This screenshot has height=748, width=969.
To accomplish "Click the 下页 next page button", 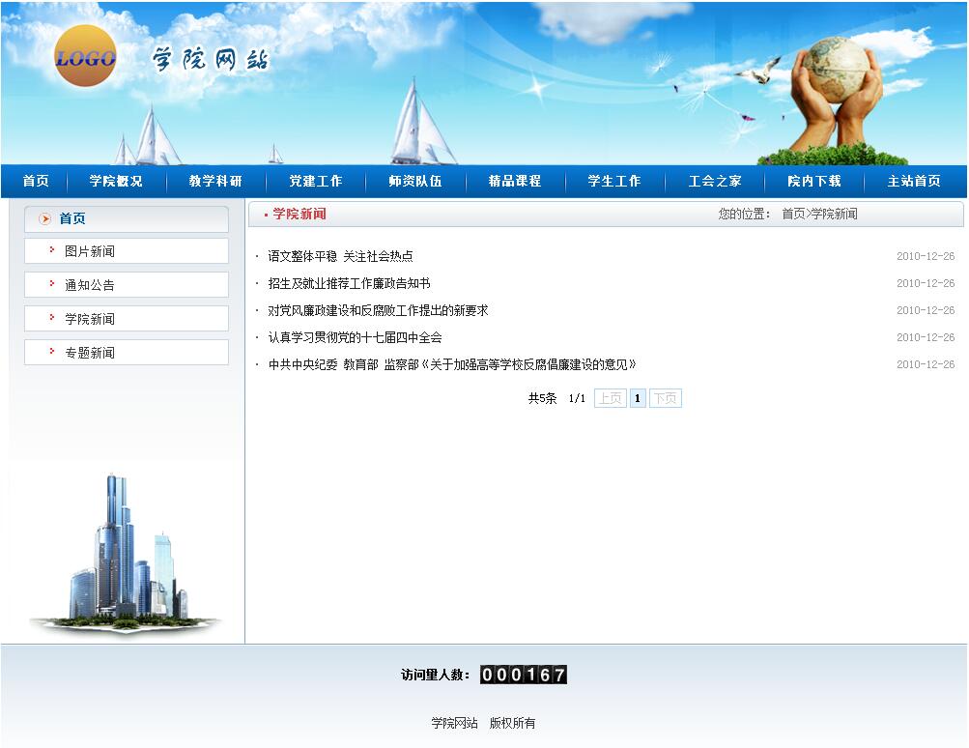I will pos(666,398).
